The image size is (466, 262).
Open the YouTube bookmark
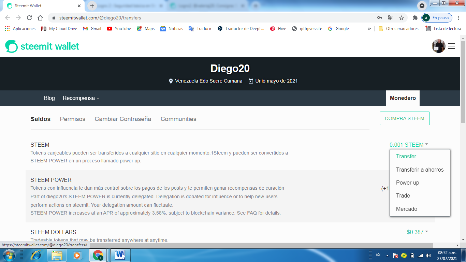click(x=119, y=29)
